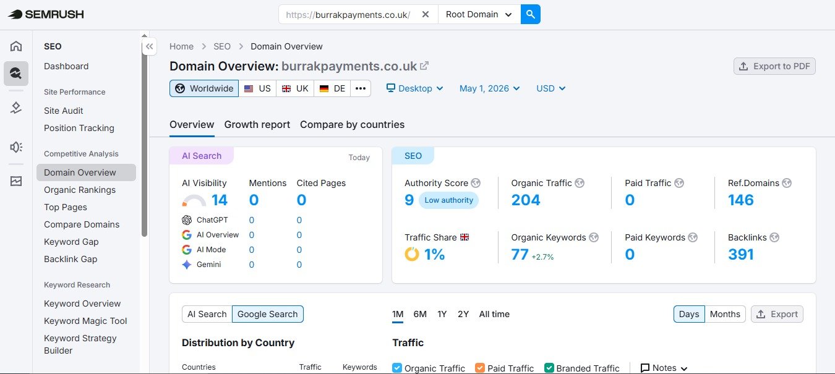The width and height of the screenshot is (835, 374).
Task: Open Keyword Magic Tool in sidebar
Action: click(85, 321)
